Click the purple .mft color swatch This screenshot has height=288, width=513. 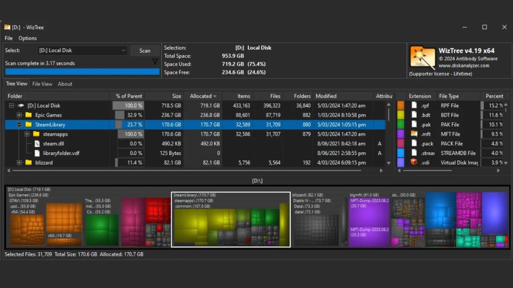(x=401, y=134)
